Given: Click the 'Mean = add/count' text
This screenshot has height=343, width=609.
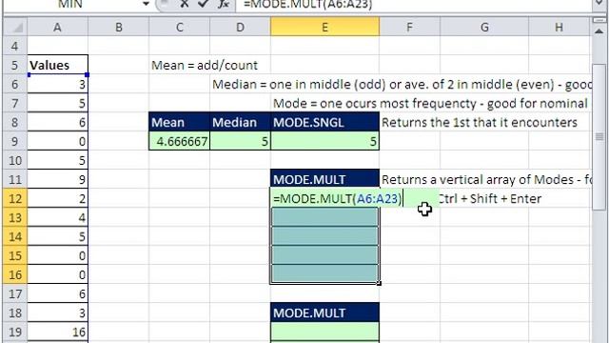Looking at the screenshot, I should [205, 65].
